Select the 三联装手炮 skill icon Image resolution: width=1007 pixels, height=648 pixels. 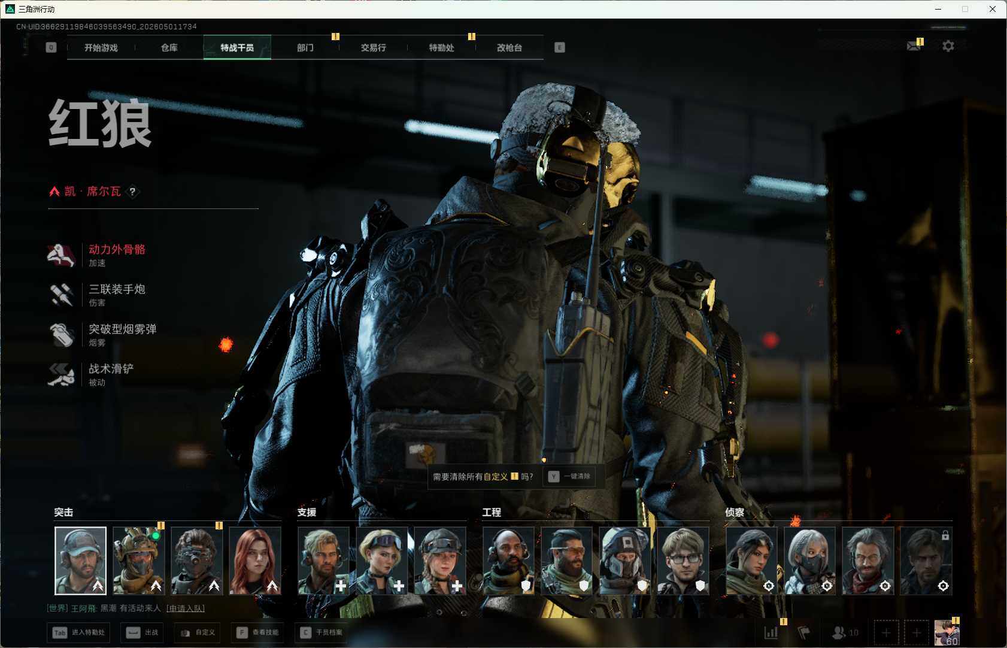click(x=61, y=295)
